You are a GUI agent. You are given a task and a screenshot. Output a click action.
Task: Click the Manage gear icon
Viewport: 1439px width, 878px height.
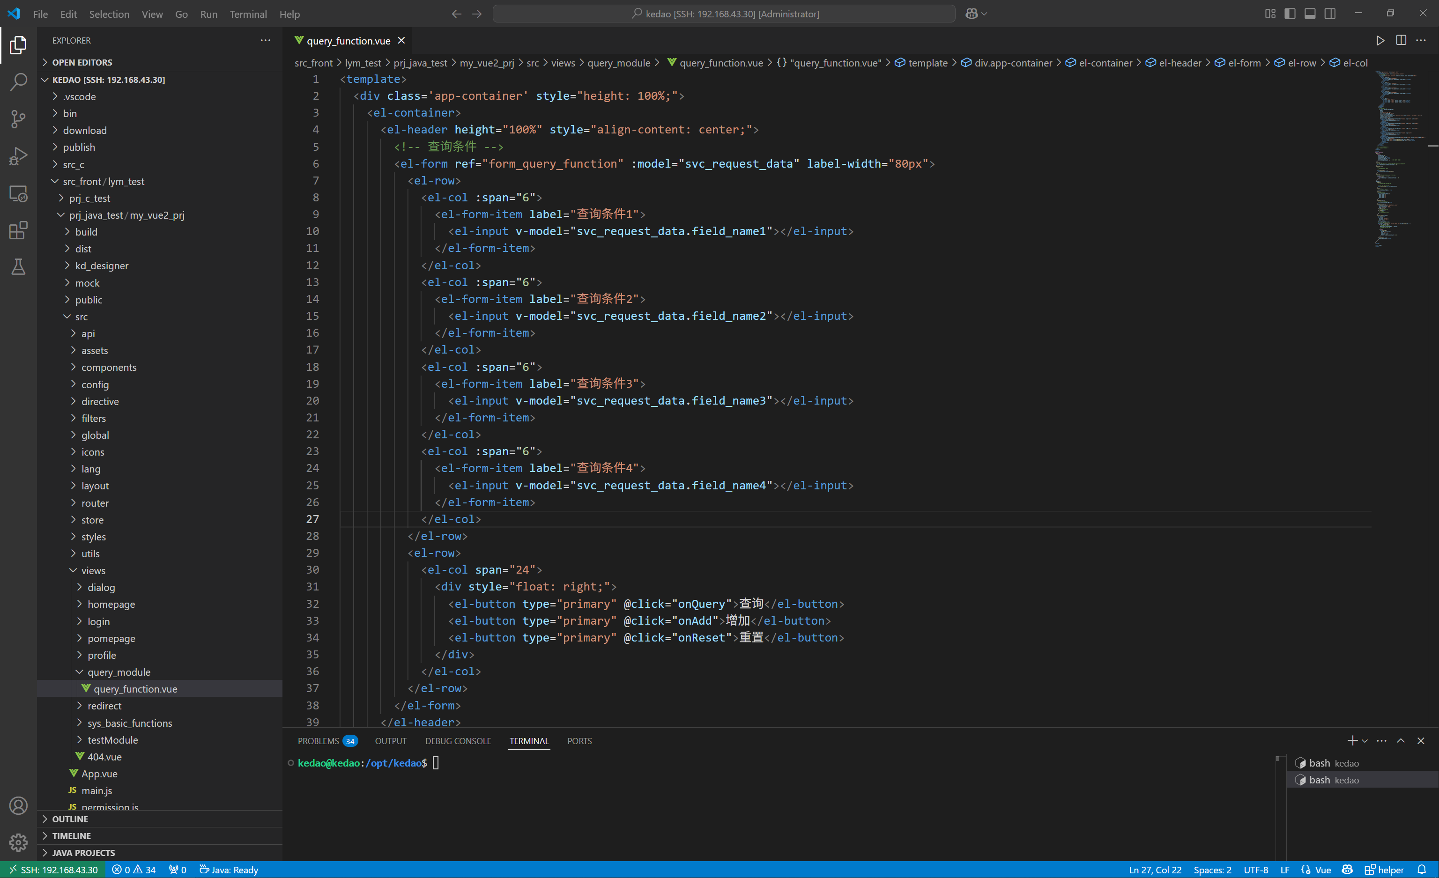pos(18,842)
